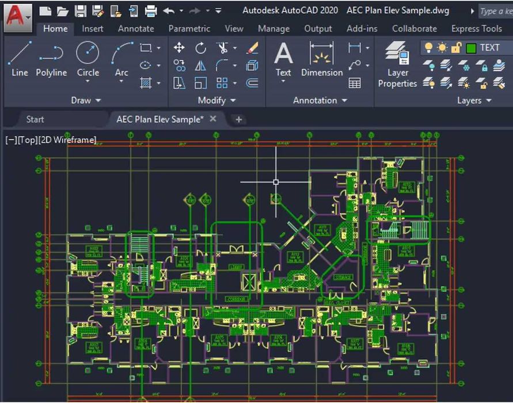This screenshot has width=513, height=403.
Task: Select the Line drawing tool
Action: click(x=20, y=59)
